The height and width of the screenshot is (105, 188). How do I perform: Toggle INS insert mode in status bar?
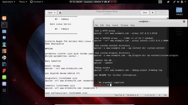tap(165, 95)
